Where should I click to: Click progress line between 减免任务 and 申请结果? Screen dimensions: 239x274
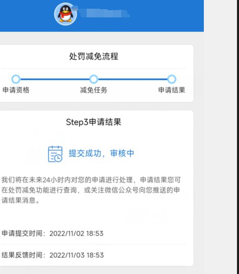pyautogui.click(x=132, y=79)
